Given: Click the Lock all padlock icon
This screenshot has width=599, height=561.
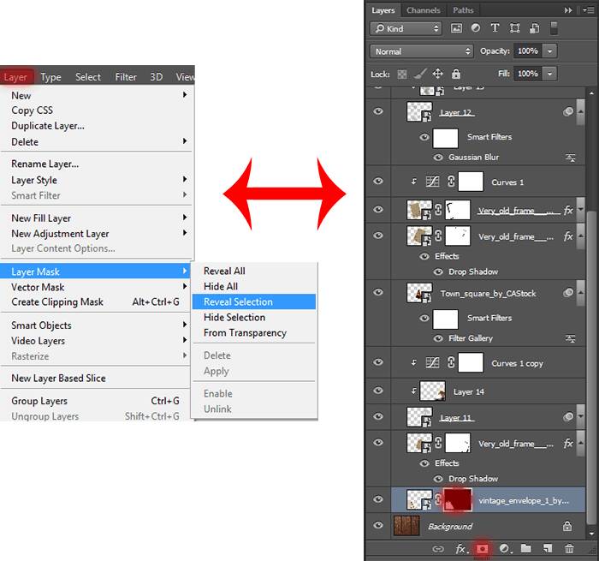Looking at the screenshot, I should 456,74.
